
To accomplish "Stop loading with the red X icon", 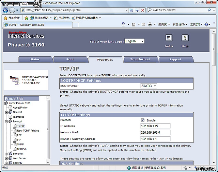I will tap(142, 10).
